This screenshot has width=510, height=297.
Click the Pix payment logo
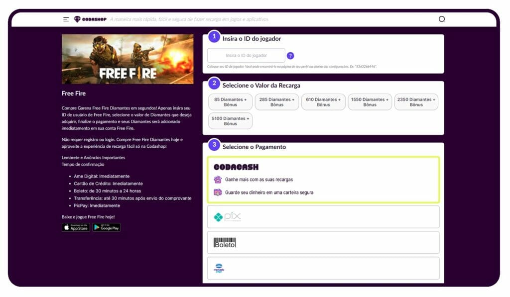[x=227, y=217]
